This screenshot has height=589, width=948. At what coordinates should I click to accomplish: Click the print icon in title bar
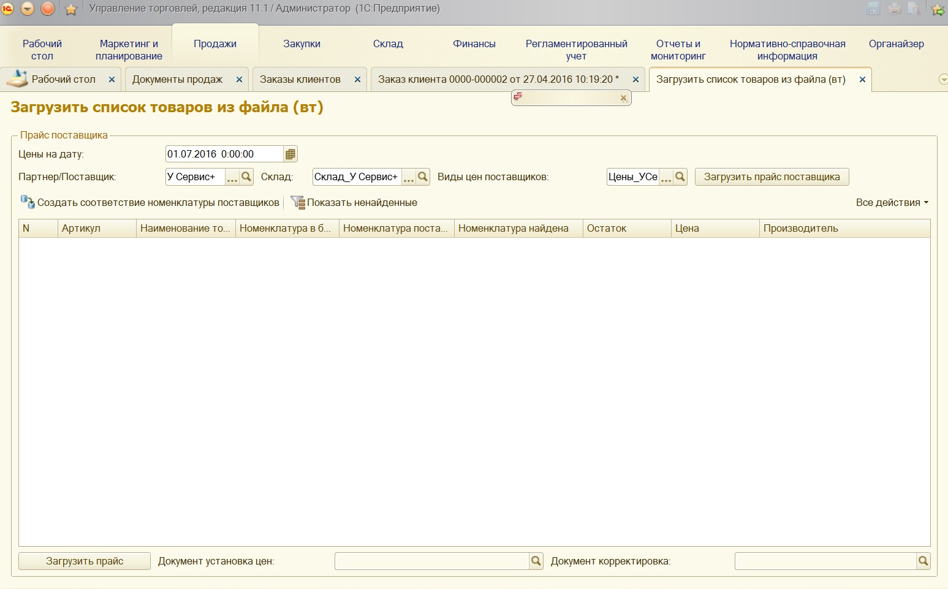(894, 9)
